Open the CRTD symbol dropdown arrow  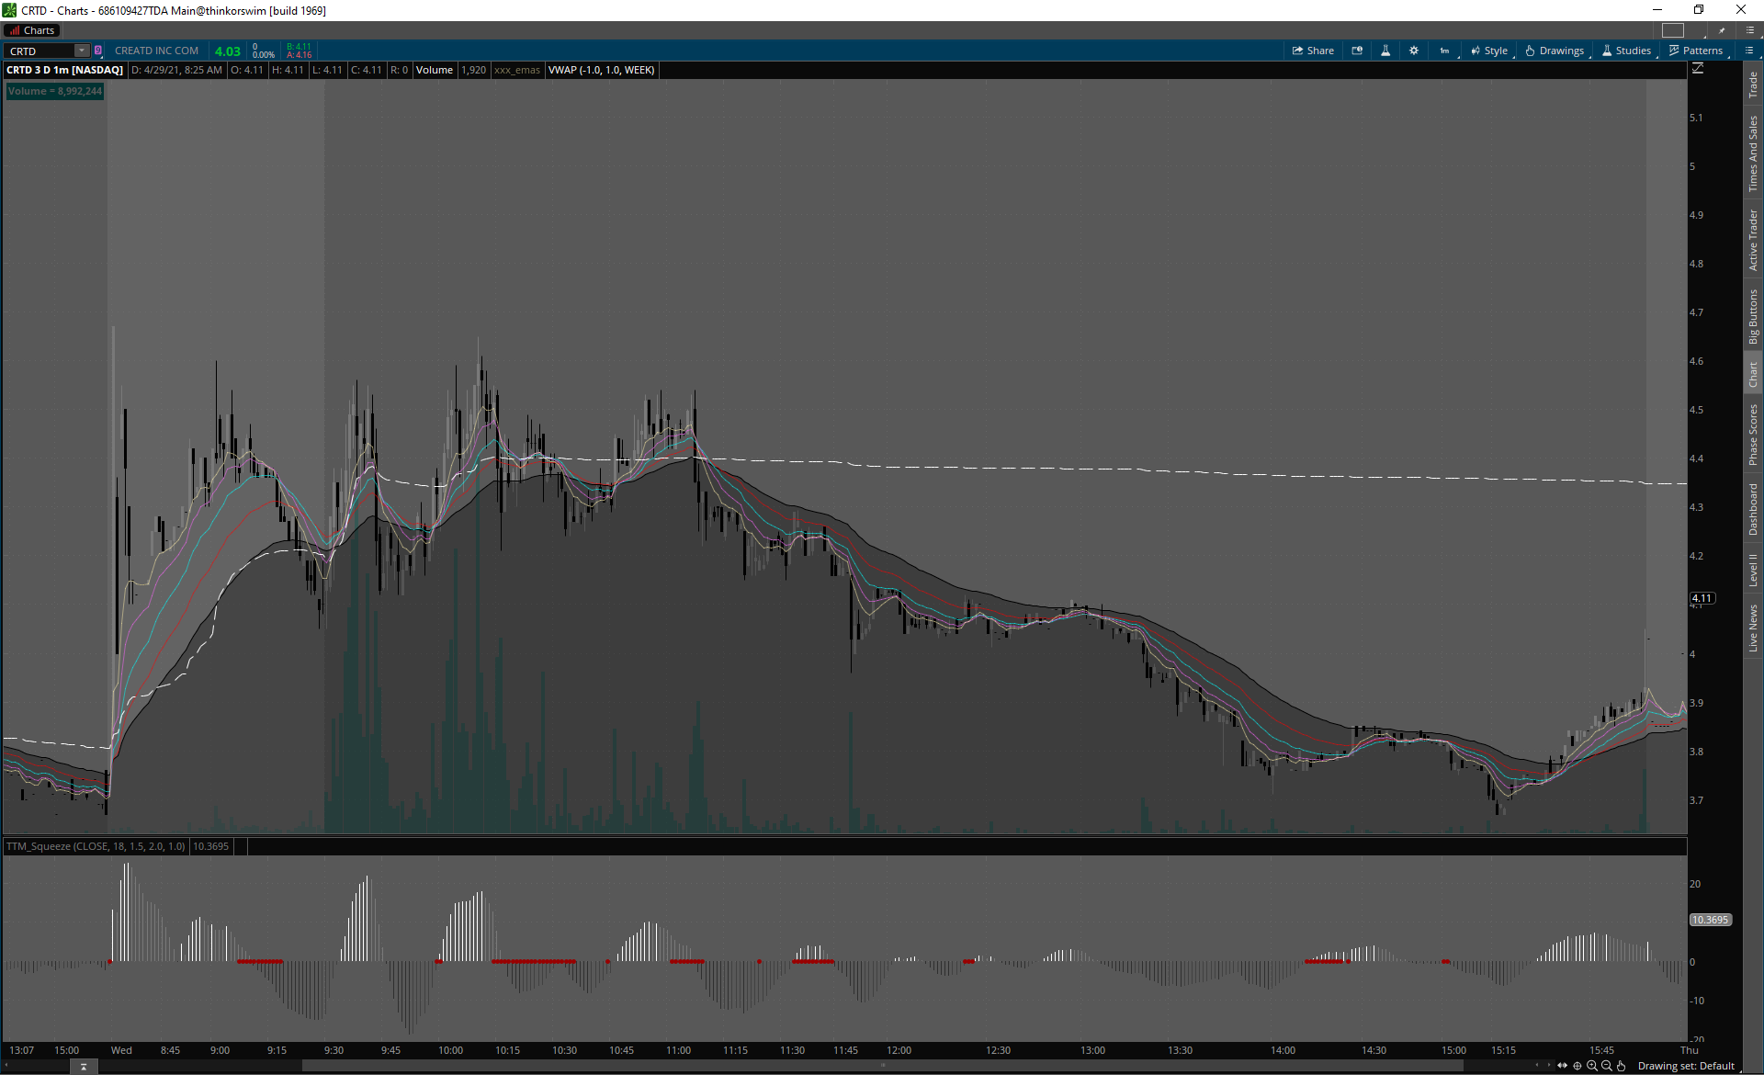82,51
